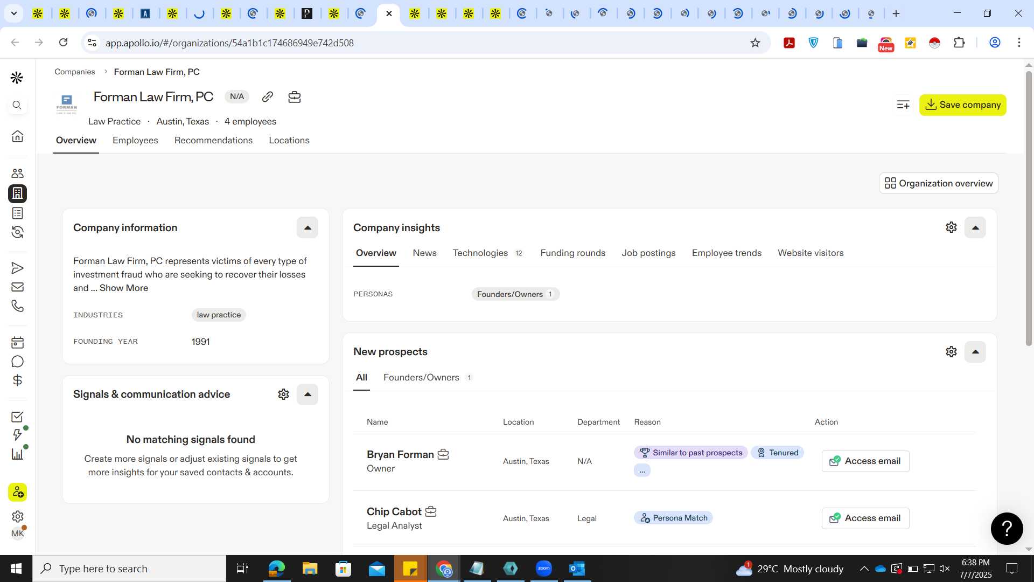This screenshot has width=1034, height=582.
Task: Switch to Employees tab
Action: tap(135, 140)
